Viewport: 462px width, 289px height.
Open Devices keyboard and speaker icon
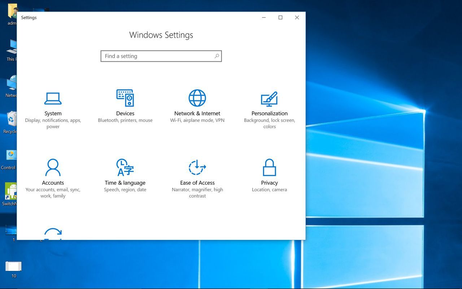125,98
